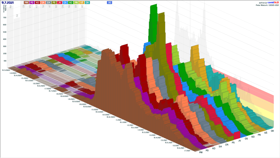This screenshot has width=280, height=158.
Task: Toggle the purple PD region button in top legend
Action: [x=32, y=2]
